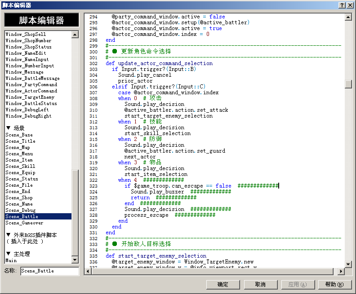Select the Main script entry
Image resolution: width=356 pixels, height=294 pixels.
11,260
